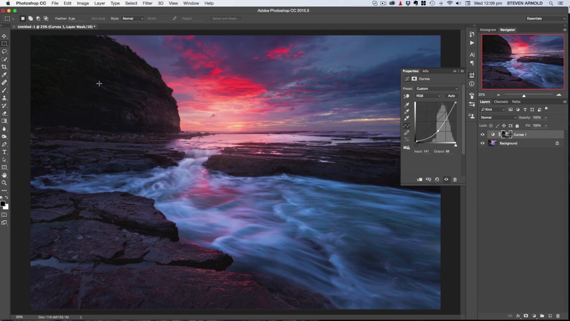
Task: Select the Move tool
Action: coord(4,36)
